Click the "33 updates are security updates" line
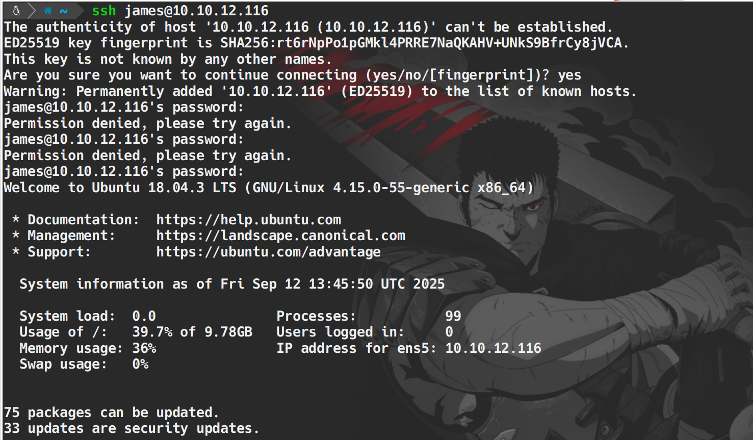Image resolution: width=753 pixels, height=440 pixels. click(131, 428)
